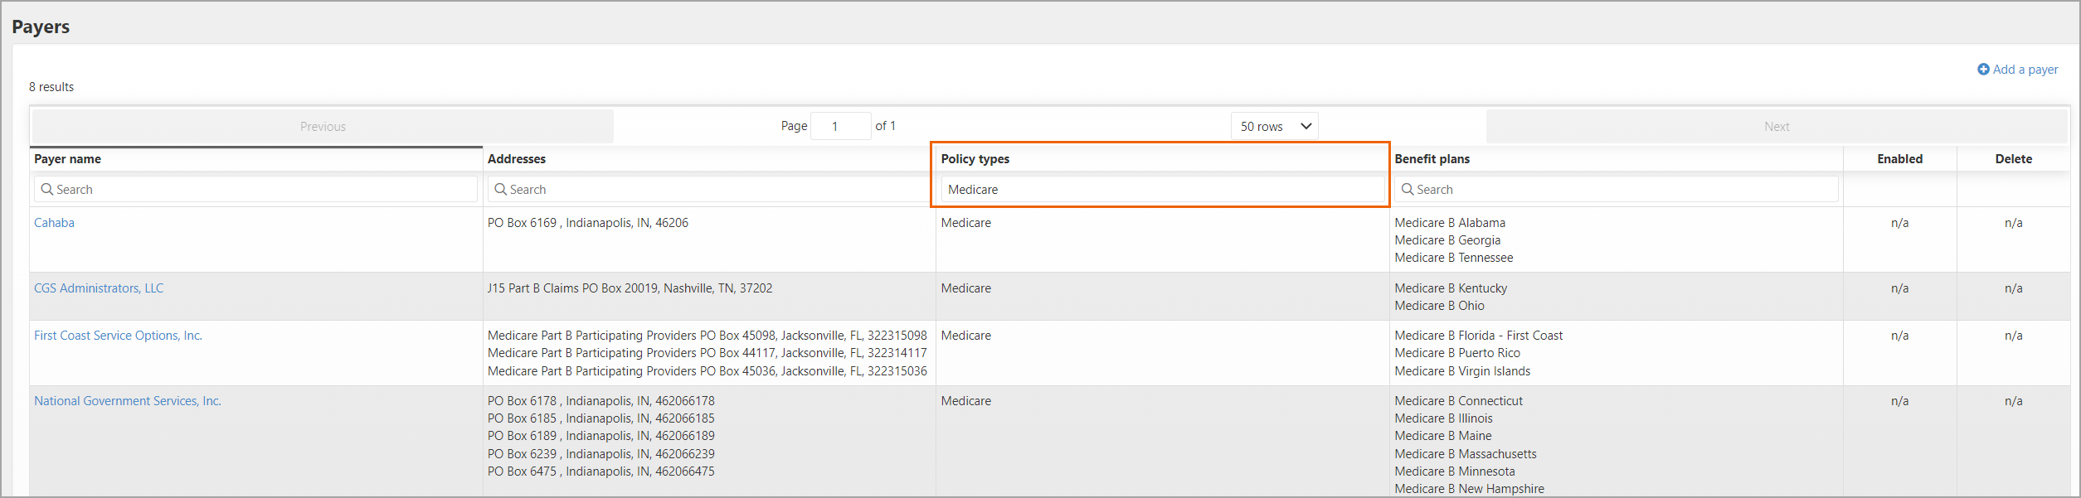Screen dimensions: 2081x498
Task: Click the Add a payer plus icon
Action: coord(1983,70)
